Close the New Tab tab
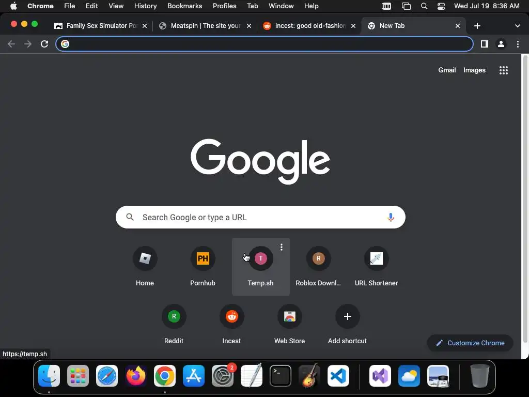This screenshot has height=397, width=529. tap(458, 26)
